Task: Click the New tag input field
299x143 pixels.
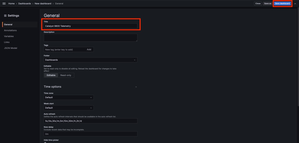Action: tap(64, 49)
